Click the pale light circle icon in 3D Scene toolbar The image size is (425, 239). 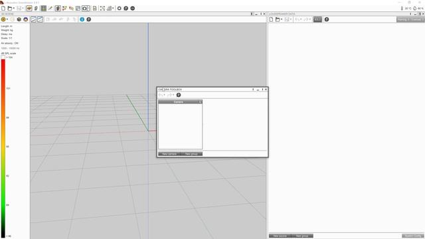pyautogui.click(x=12, y=19)
